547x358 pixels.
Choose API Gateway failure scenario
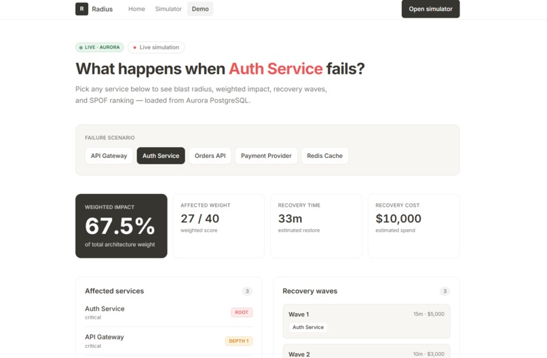tap(109, 156)
